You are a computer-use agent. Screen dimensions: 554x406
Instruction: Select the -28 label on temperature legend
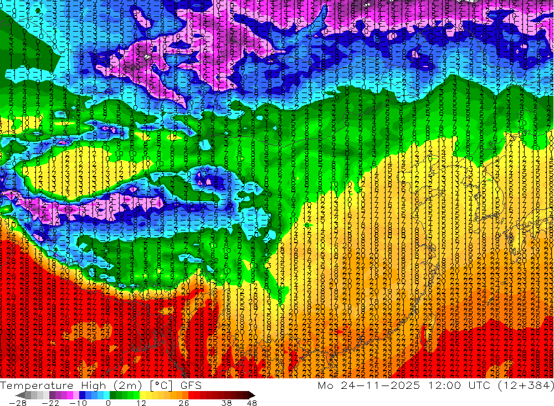click(17, 403)
